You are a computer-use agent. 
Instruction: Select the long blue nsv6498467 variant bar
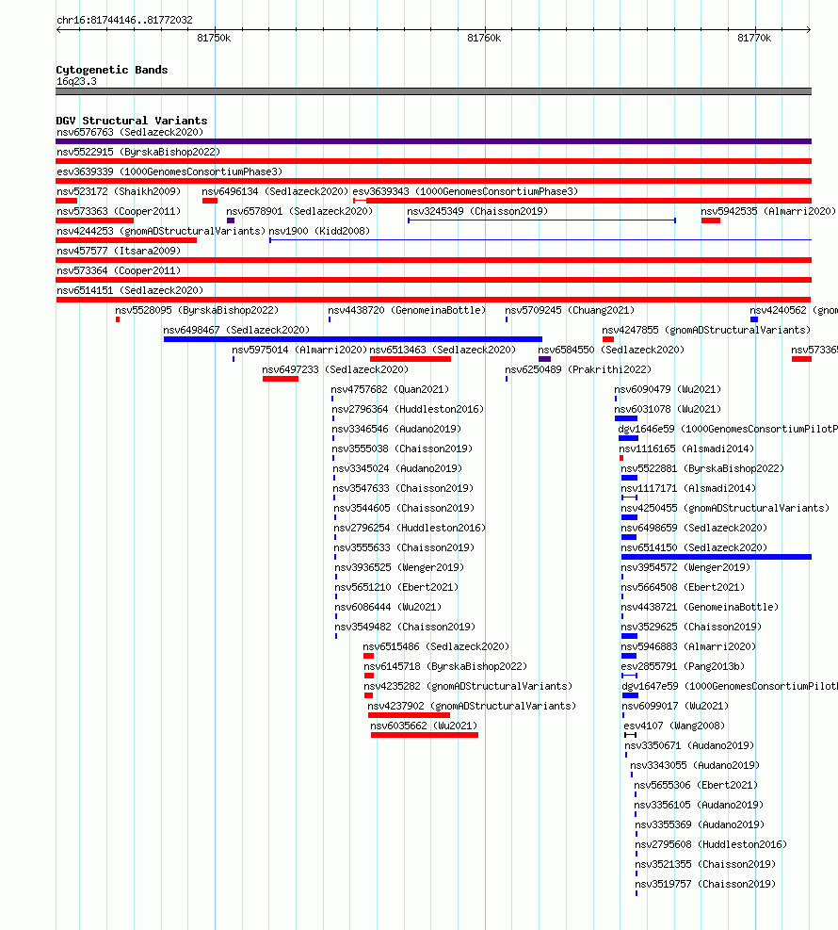(x=353, y=339)
